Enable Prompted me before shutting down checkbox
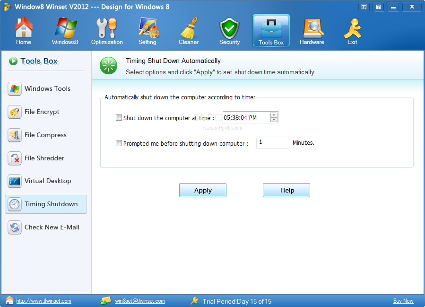 [x=119, y=143]
